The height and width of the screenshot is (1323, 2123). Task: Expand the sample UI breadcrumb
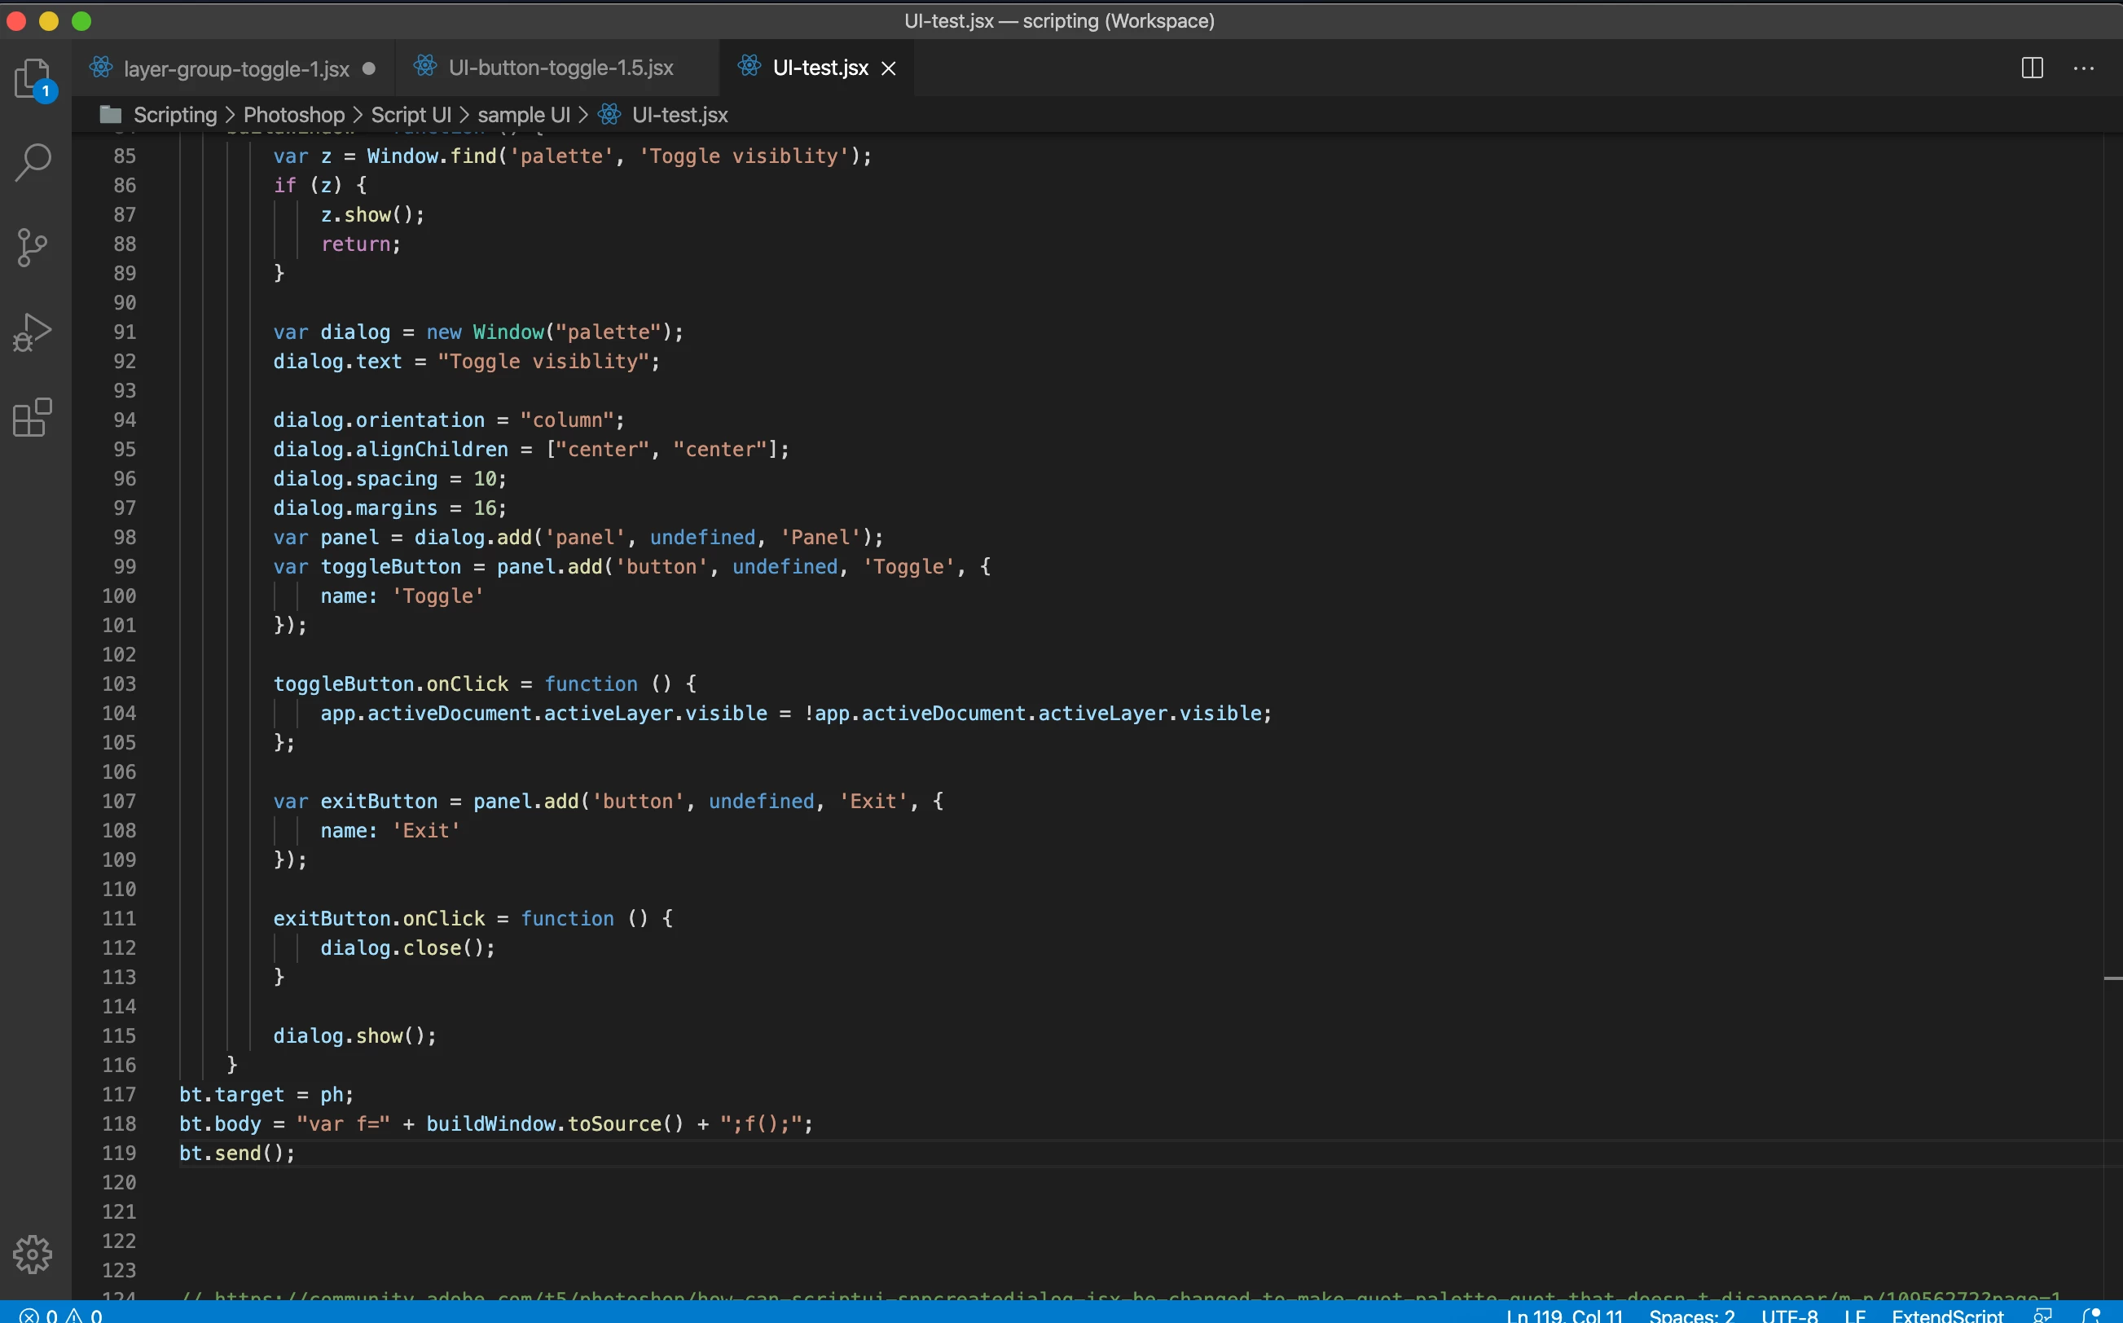point(523,115)
